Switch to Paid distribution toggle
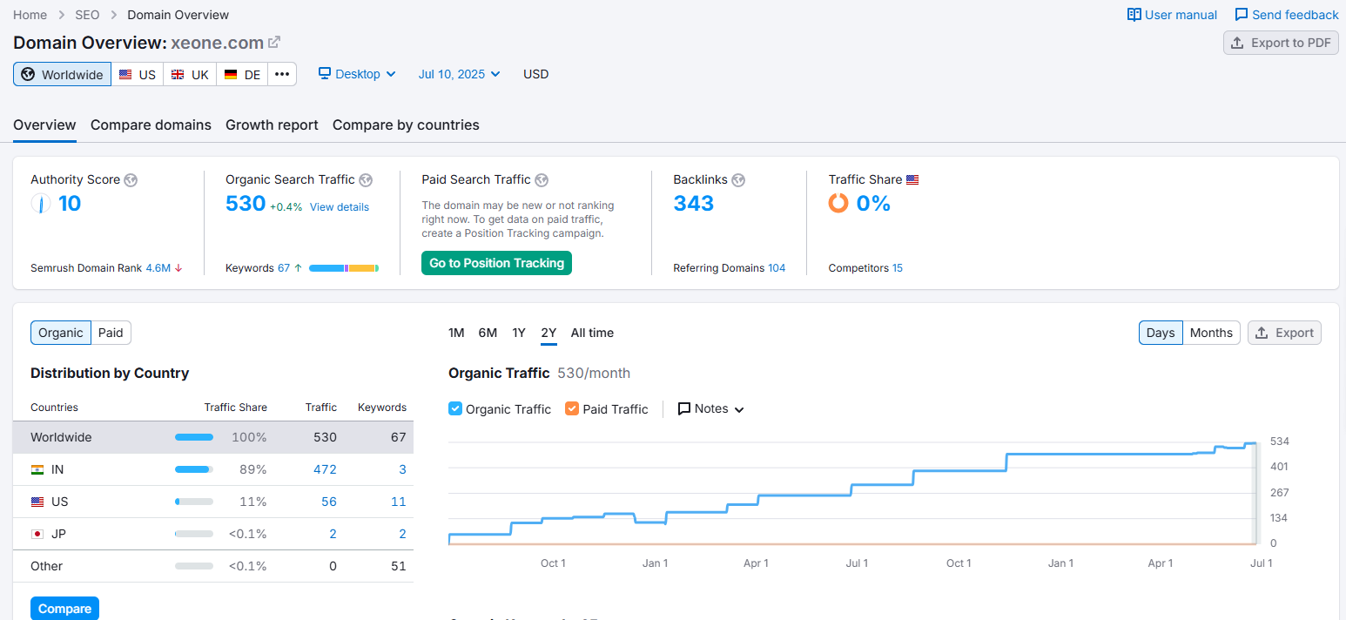This screenshot has width=1346, height=620. click(111, 333)
